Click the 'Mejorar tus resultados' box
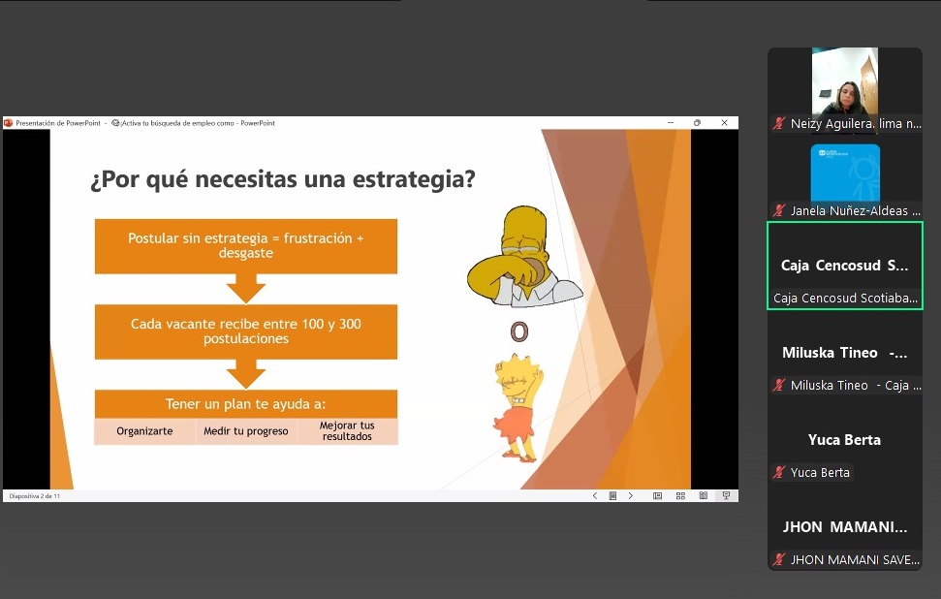The image size is (941, 599). coord(347,431)
